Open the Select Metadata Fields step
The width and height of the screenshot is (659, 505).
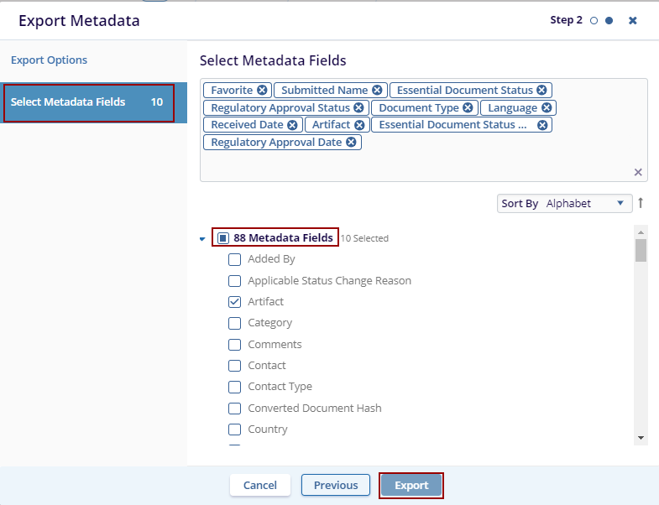[x=88, y=102]
